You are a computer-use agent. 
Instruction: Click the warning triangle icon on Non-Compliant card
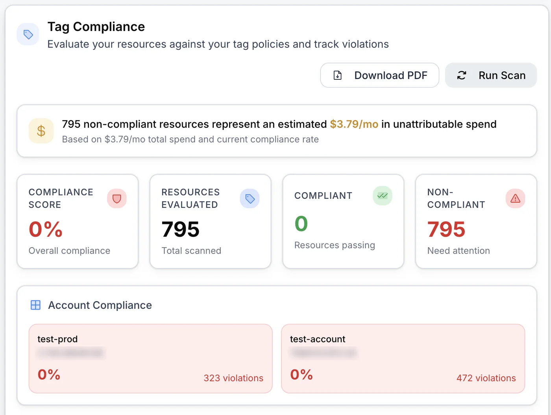point(515,198)
